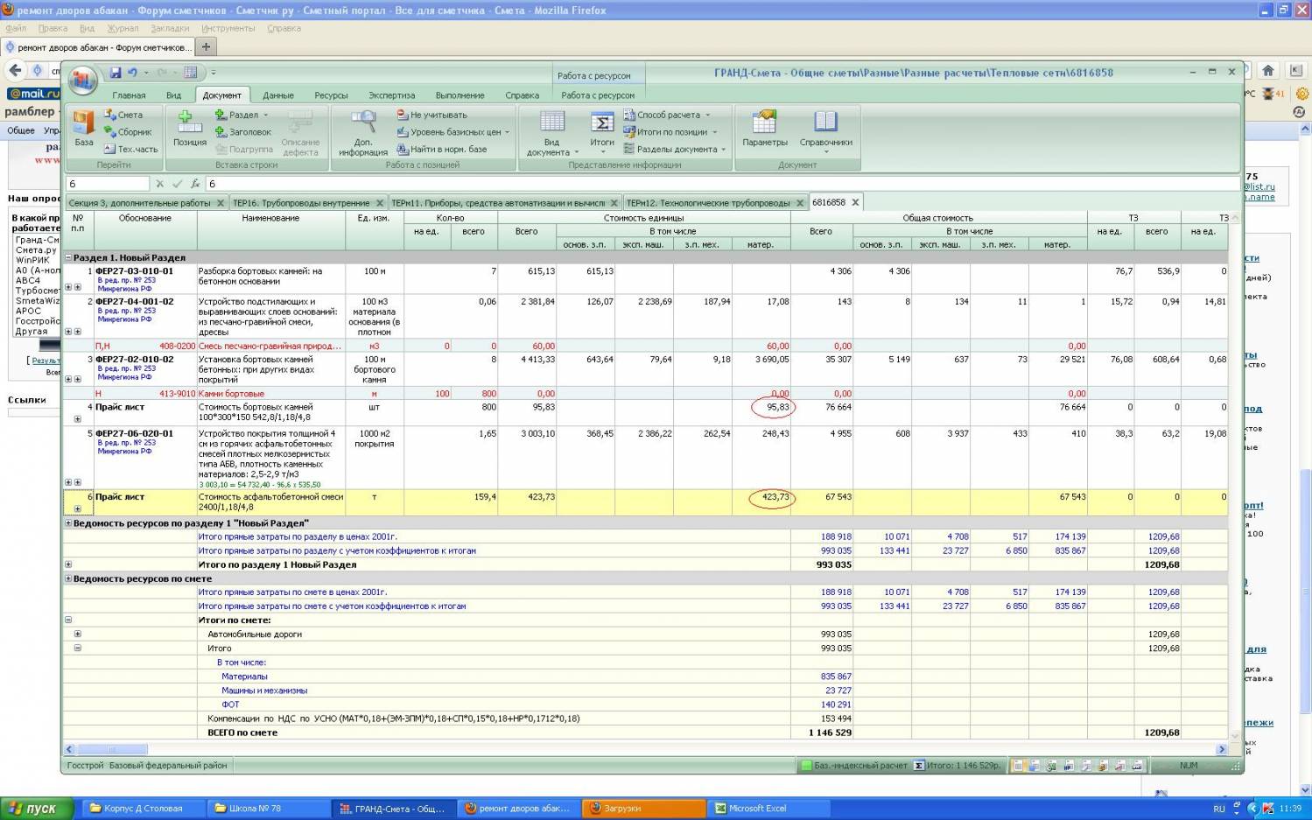Switch to the Ресурсы ribbon tab
This screenshot has height=820, width=1312.
pyautogui.click(x=331, y=95)
